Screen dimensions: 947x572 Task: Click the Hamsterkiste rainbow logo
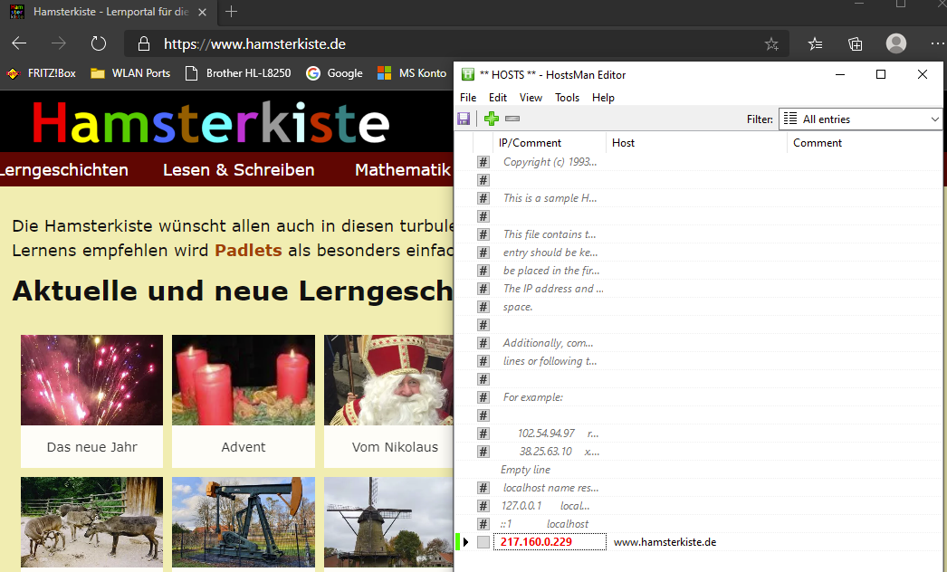point(211,122)
